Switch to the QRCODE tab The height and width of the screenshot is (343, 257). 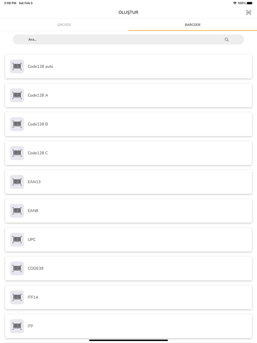click(64, 25)
